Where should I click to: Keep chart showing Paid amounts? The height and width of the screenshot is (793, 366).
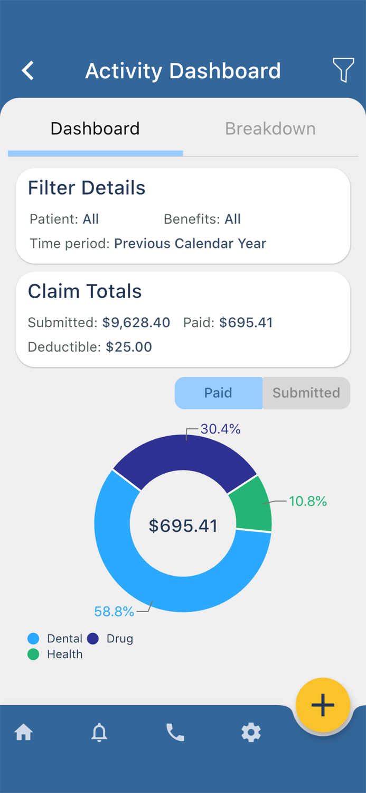(219, 393)
